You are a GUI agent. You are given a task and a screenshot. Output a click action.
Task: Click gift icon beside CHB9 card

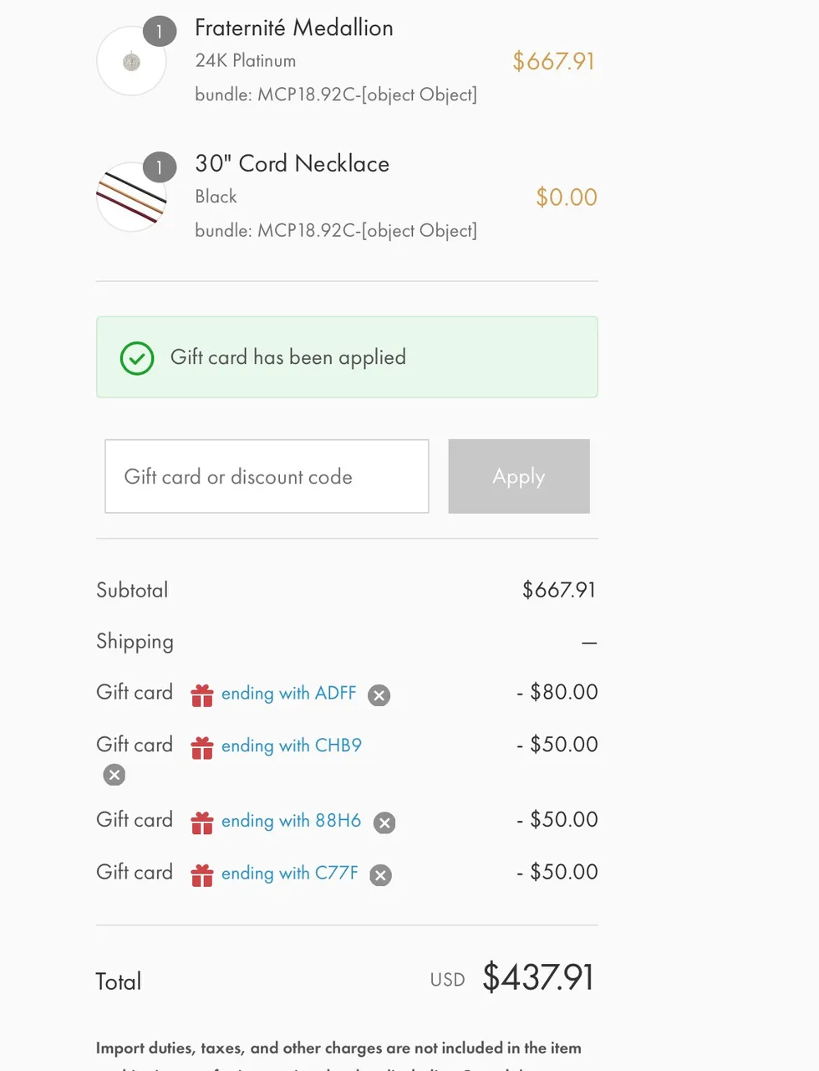click(x=202, y=747)
